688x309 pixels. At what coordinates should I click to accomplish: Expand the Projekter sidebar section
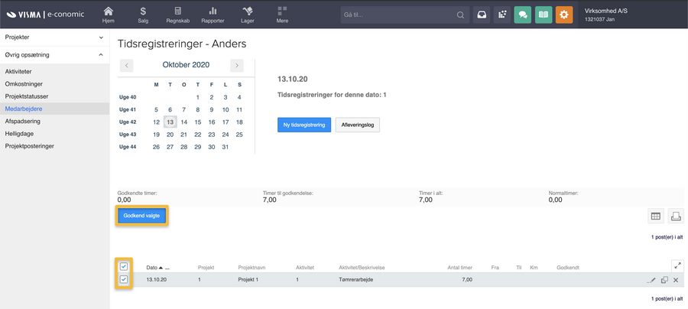(x=101, y=37)
